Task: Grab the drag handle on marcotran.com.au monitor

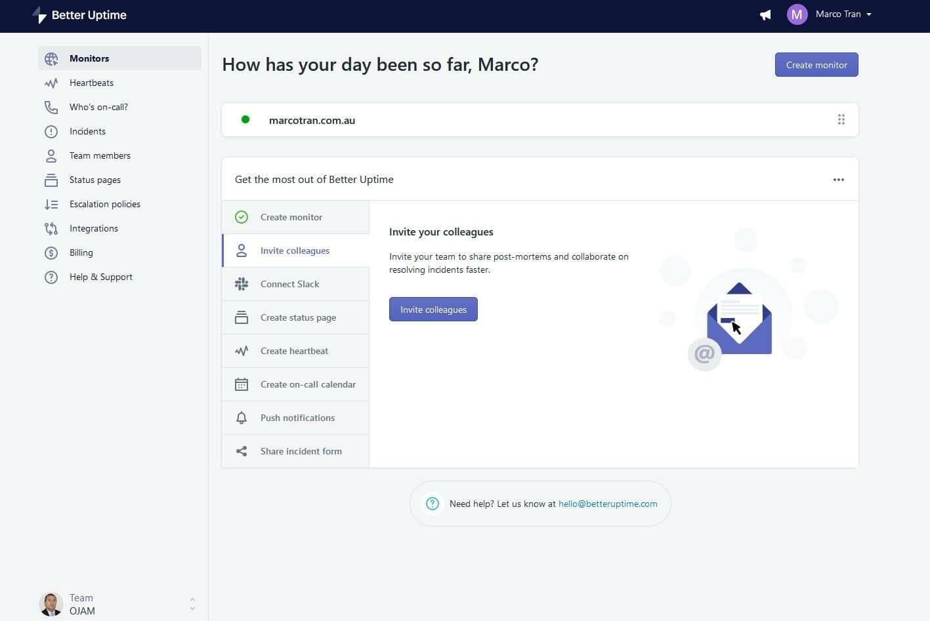Action: (x=841, y=119)
